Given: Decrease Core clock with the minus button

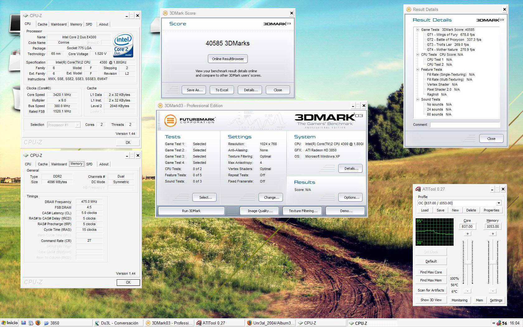Looking at the screenshot, I should tap(468, 291).
